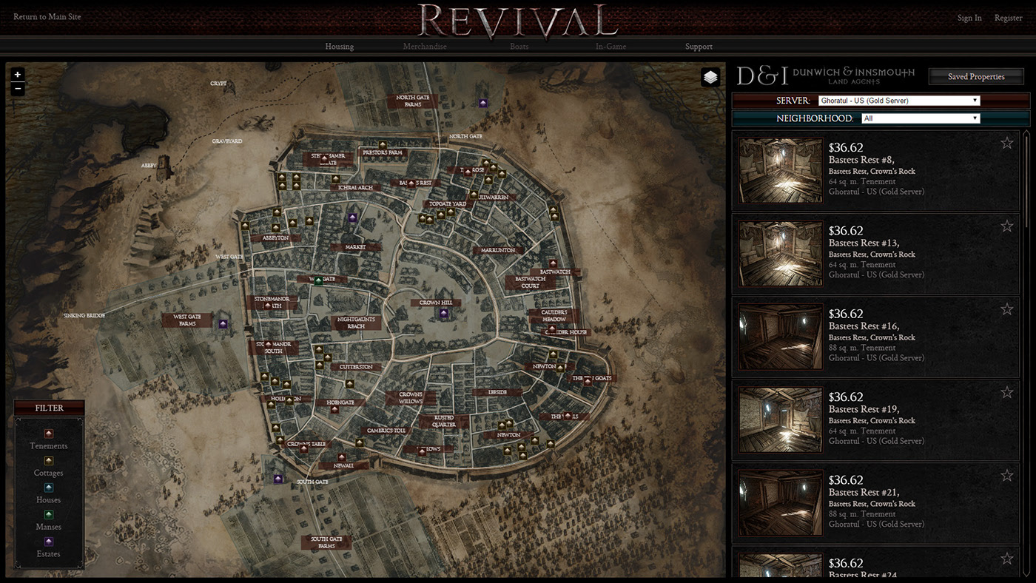This screenshot has width=1036, height=583.
Task: Click the Saved Properties button
Action: click(x=976, y=76)
